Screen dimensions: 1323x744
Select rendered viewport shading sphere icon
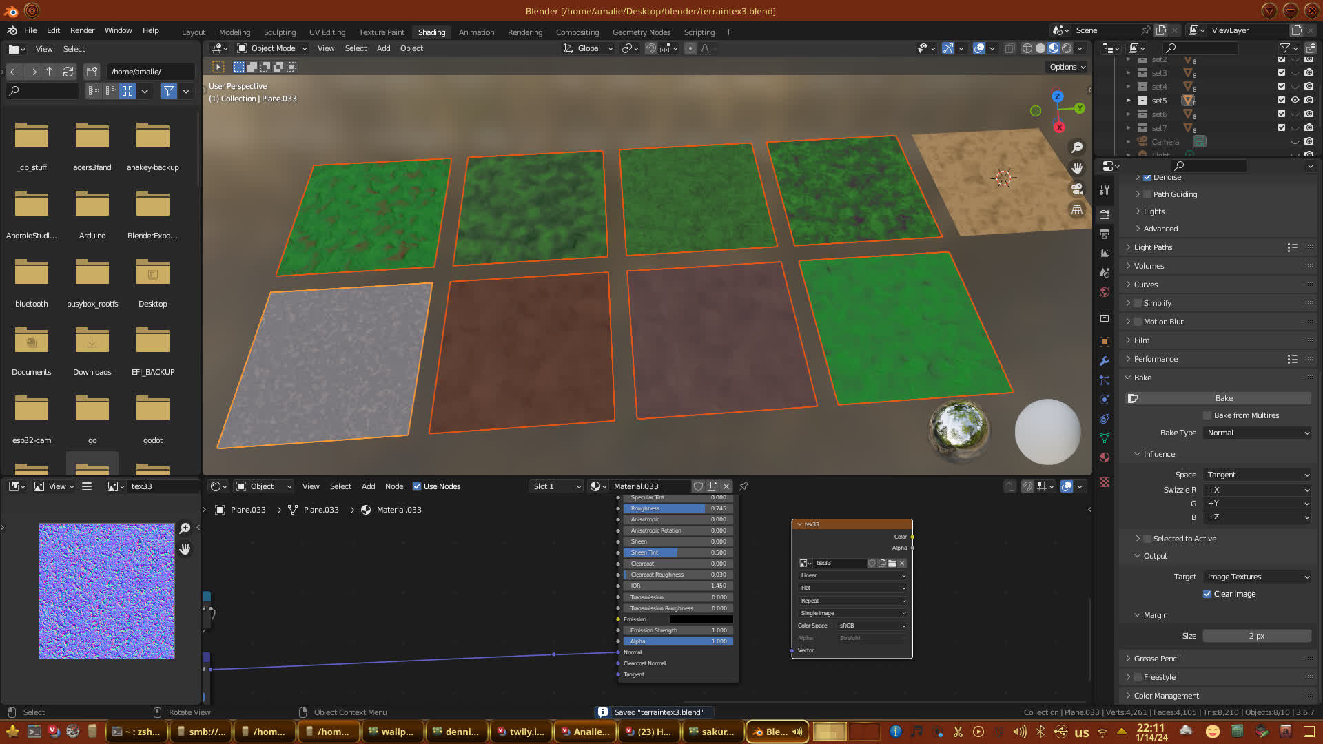click(1067, 48)
